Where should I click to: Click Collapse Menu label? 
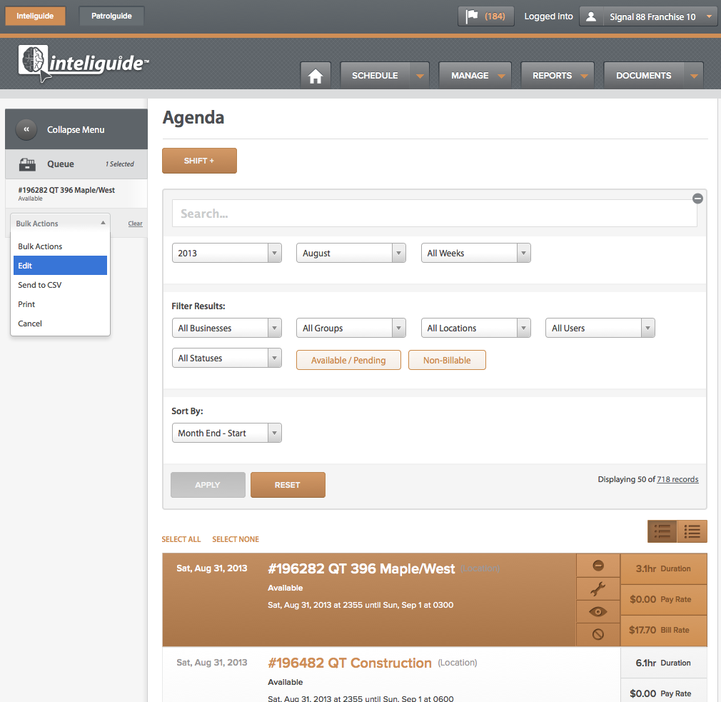tap(76, 130)
